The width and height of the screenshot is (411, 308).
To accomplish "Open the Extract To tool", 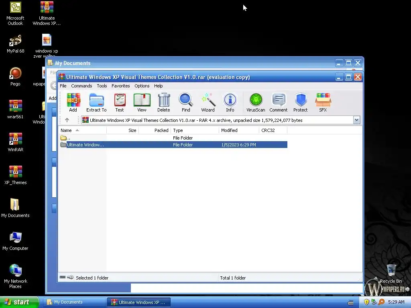I will click(x=96, y=102).
